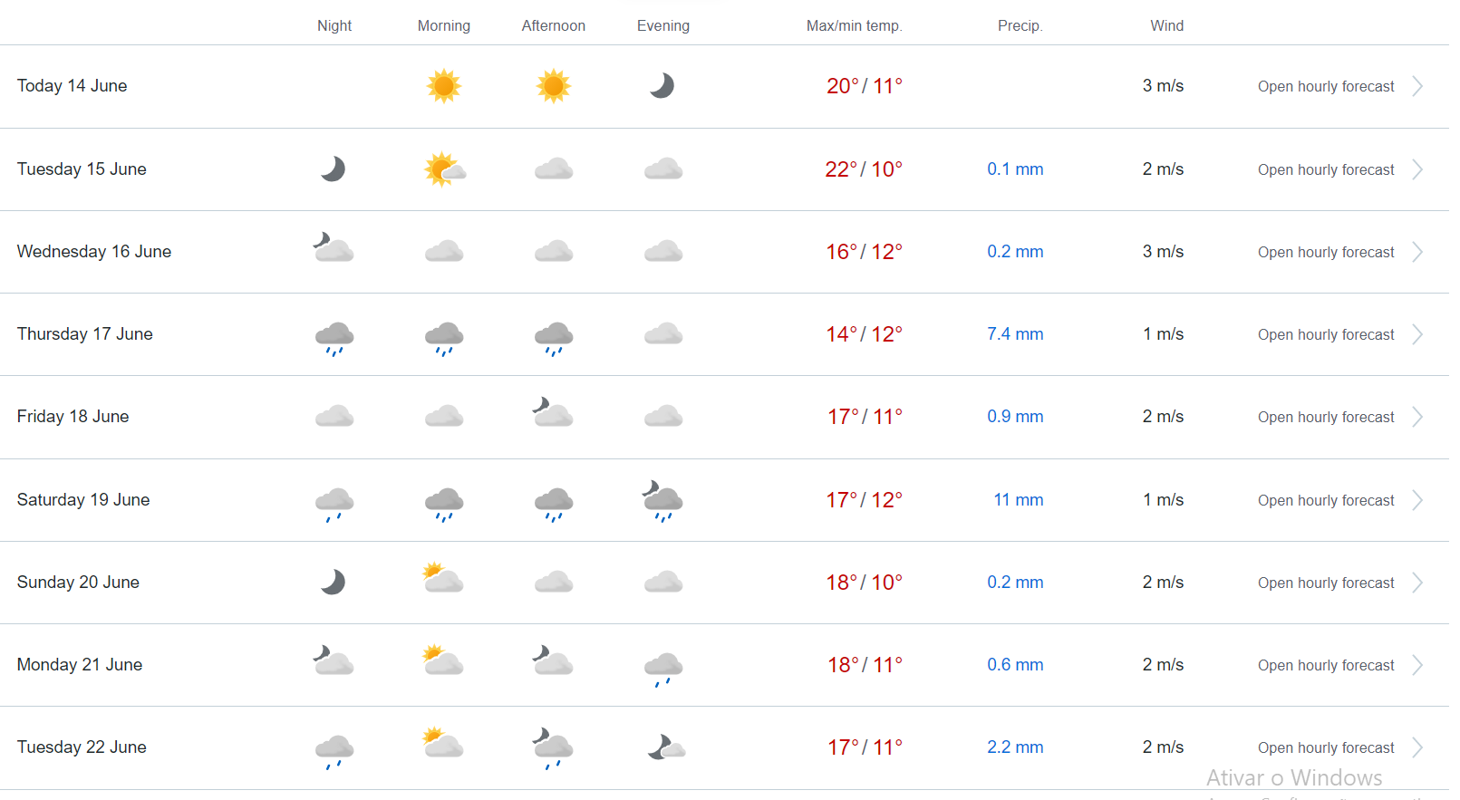Image resolution: width=1460 pixels, height=800 pixels.
Task: Click the rain Night icon for Thursday 17 June
Action: [x=334, y=339]
